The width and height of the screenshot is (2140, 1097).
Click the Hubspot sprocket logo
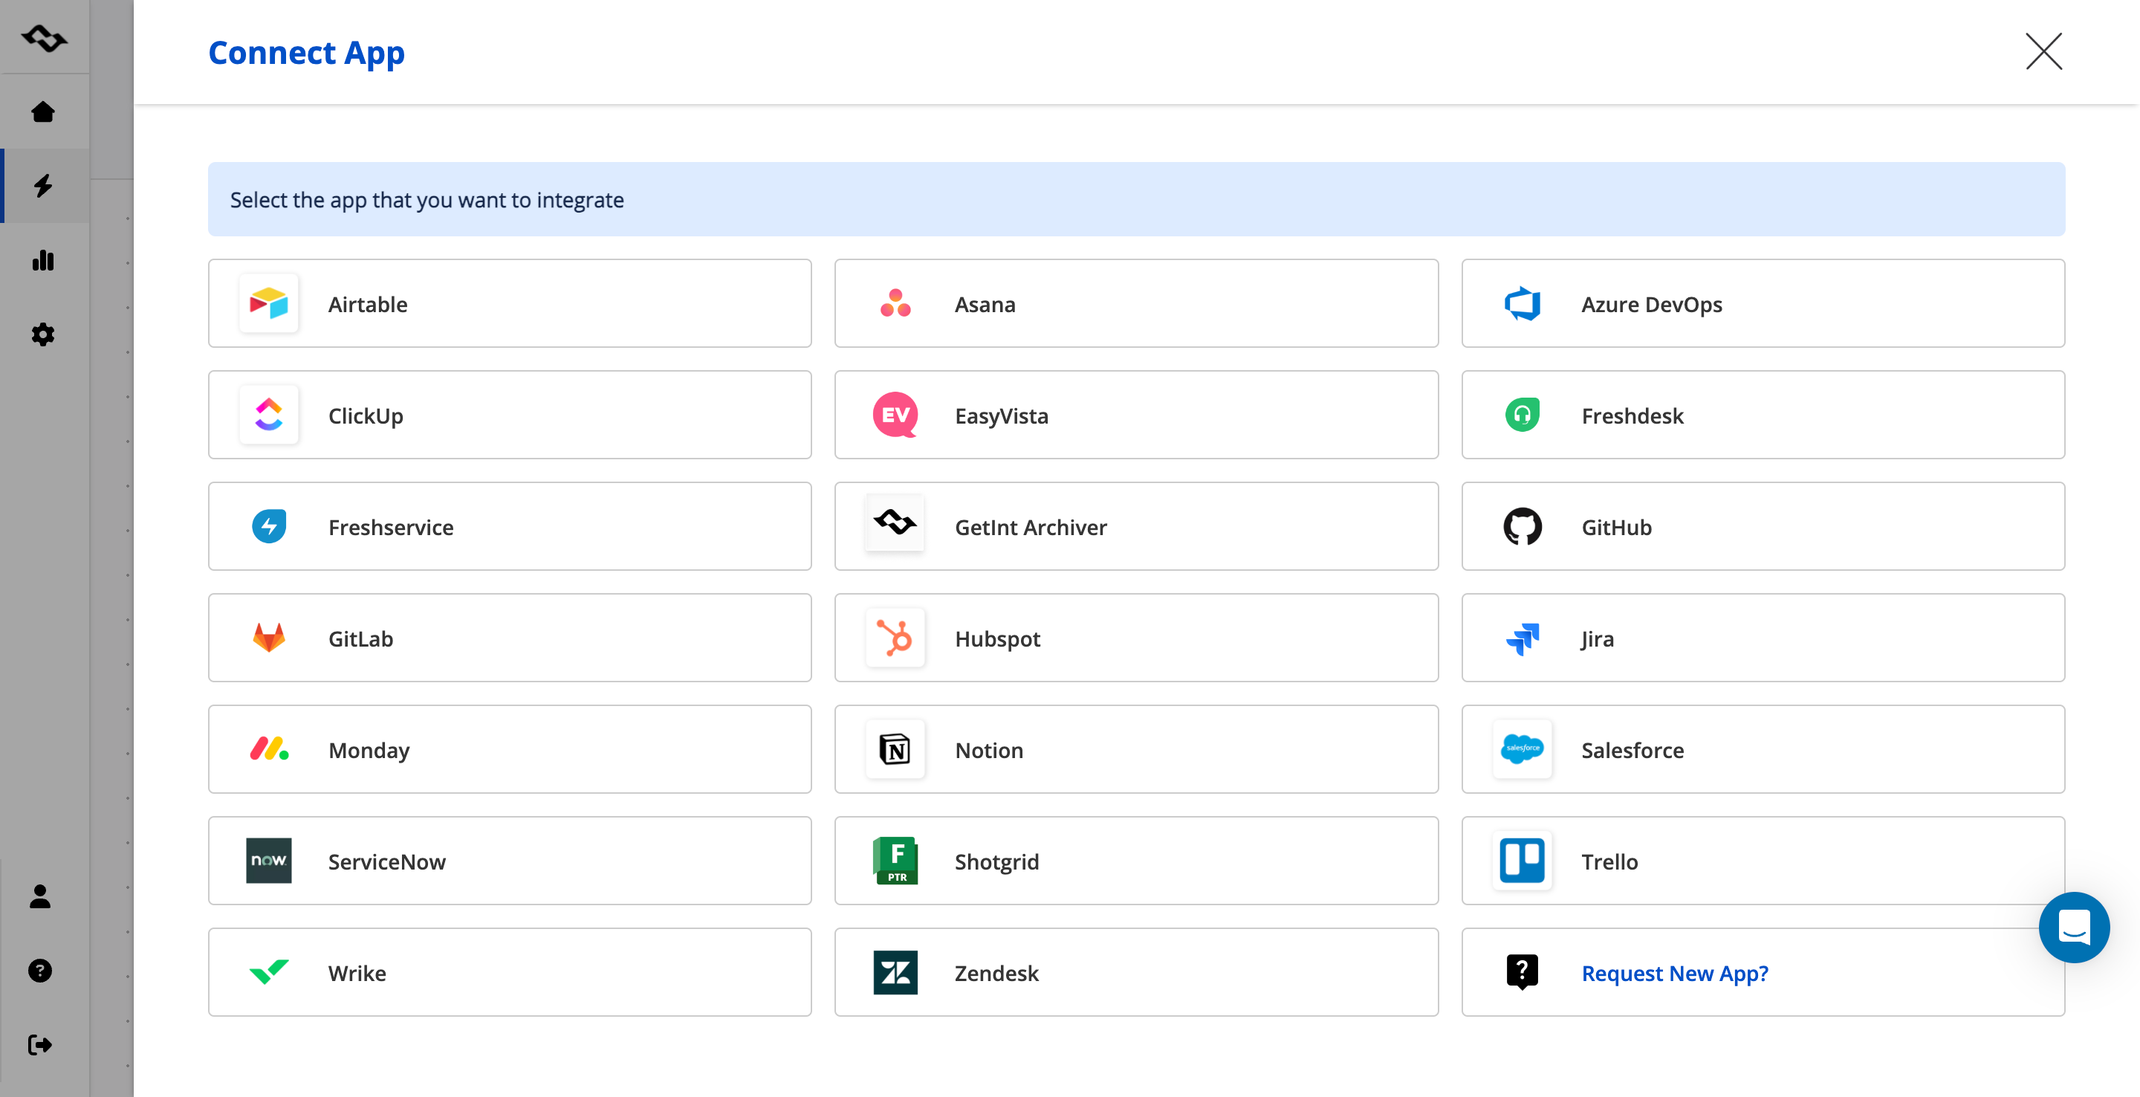pos(895,638)
